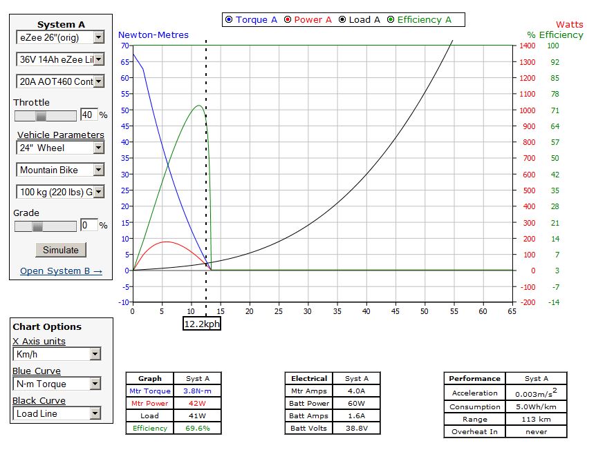Click the X Axis units link
Viewport: 596px width, 461px height.
pos(39,342)
